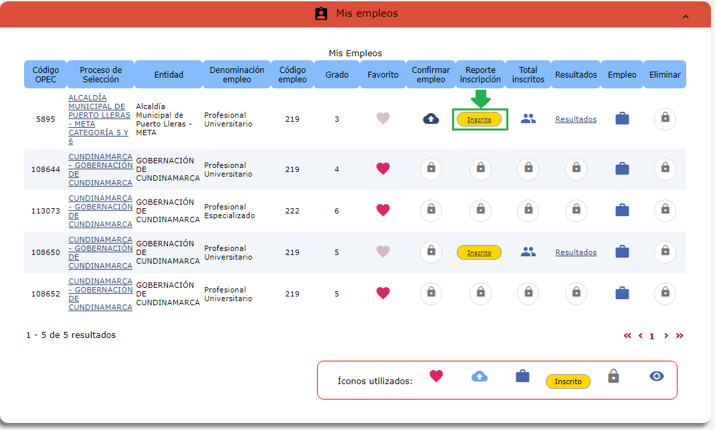Screen dimensions: 715x431
Task: Go to the next results page arrow
Action: 666,336
